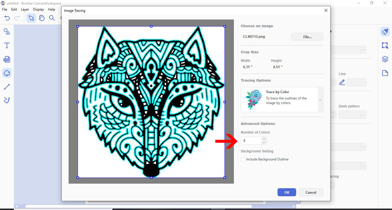
Task: Expand the Trace by Color options dropdown
Action: pyautogui.click(x=320, y=100)
